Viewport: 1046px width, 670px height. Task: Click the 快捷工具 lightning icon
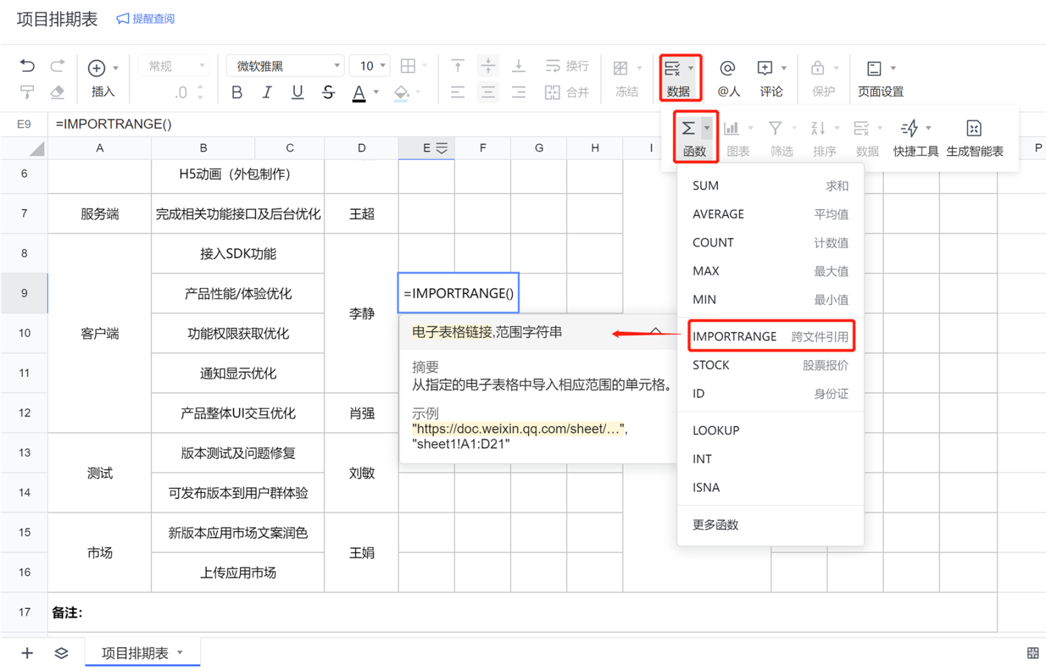pos(909,128)
